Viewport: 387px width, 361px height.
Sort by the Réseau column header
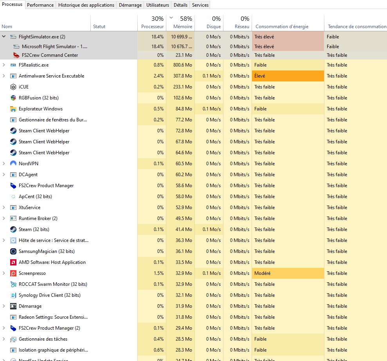tap(238, 23)
